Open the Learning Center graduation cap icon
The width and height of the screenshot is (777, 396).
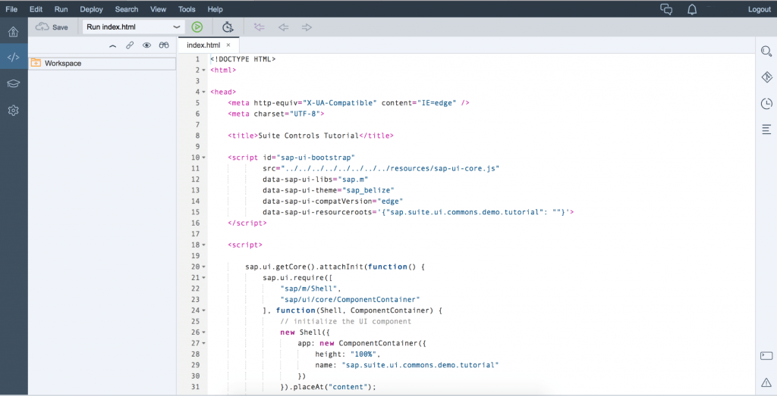pos(14,83)
